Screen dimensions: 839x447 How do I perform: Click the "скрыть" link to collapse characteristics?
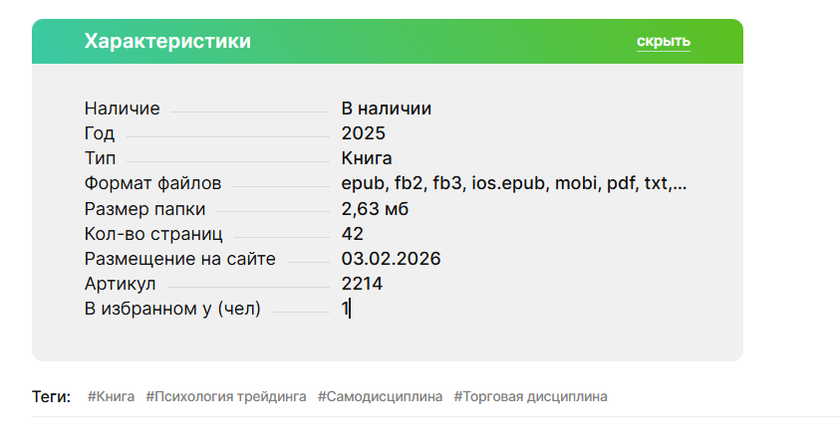[663, 41]
